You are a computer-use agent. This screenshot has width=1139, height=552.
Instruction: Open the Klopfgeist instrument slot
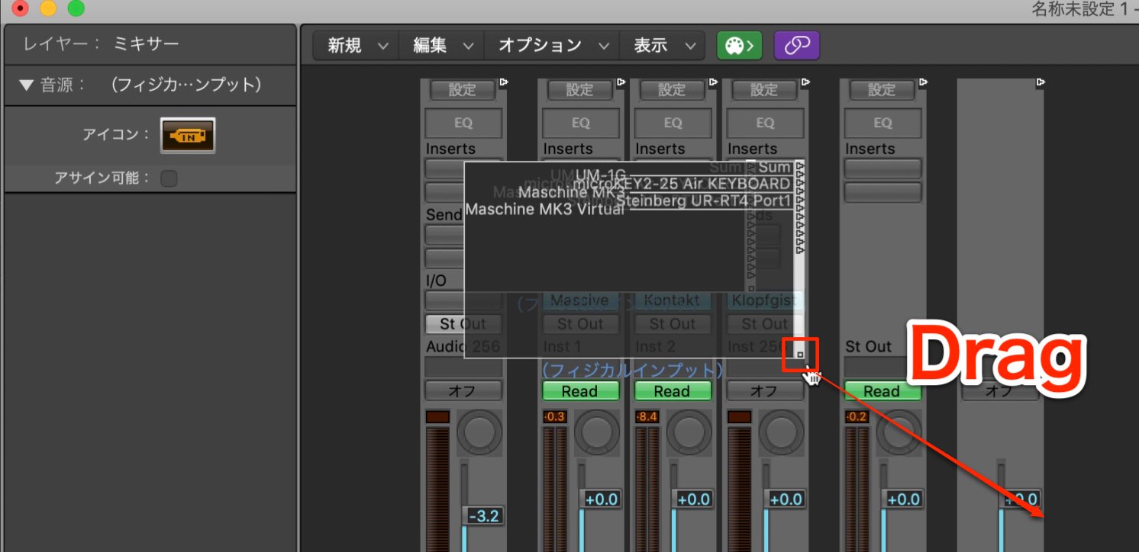click(765, 300)
